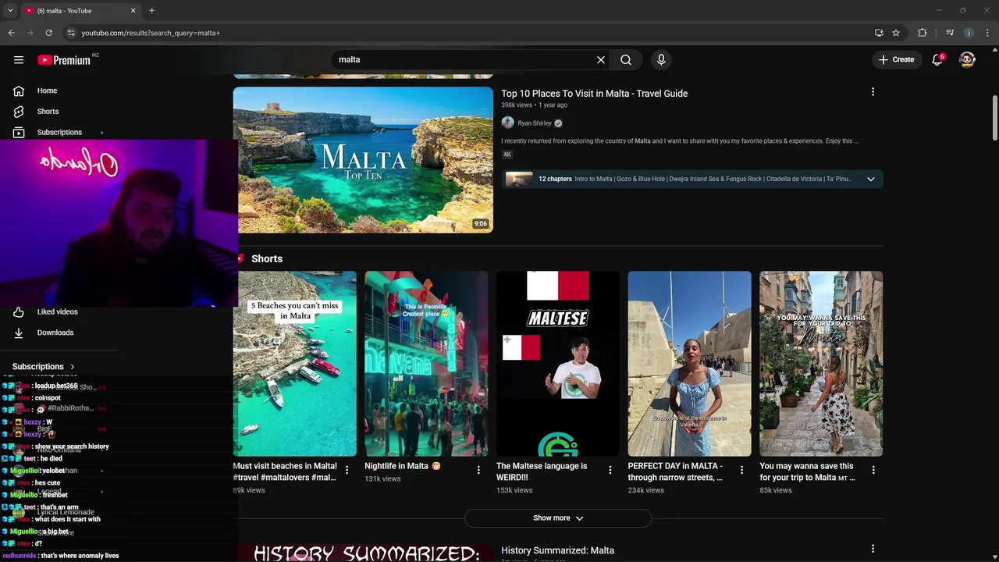
Task: Open the Malta Top Ten video thumbnail
Action: click(x=363, y=160)
